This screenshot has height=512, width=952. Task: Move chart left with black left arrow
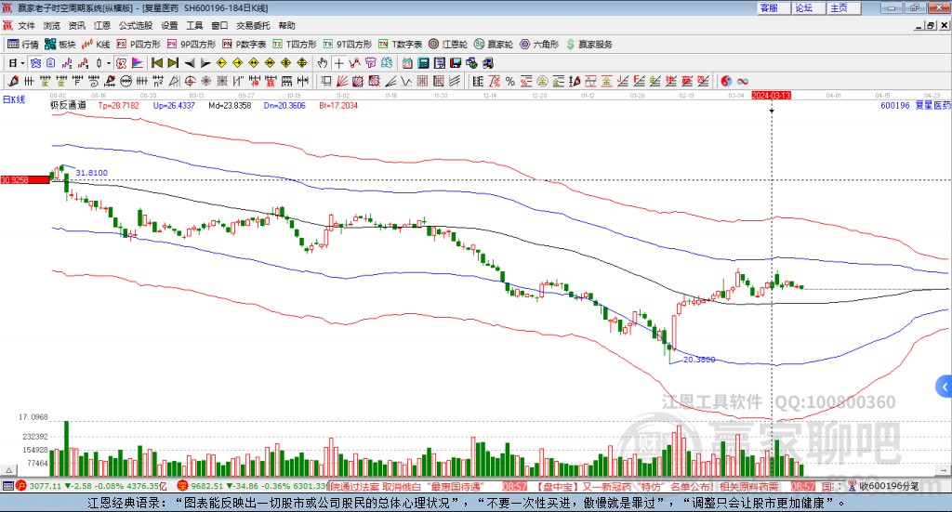coord(190,63)
